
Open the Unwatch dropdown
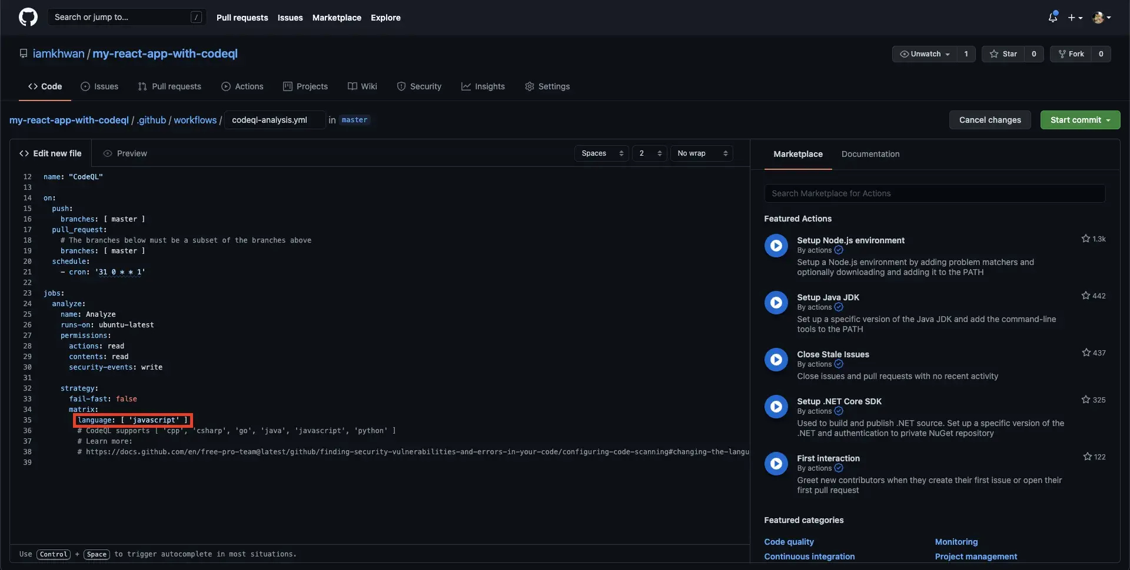(x=925, y=53)
